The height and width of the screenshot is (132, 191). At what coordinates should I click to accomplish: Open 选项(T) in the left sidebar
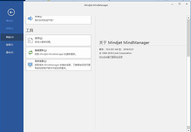tap(10, 45)
